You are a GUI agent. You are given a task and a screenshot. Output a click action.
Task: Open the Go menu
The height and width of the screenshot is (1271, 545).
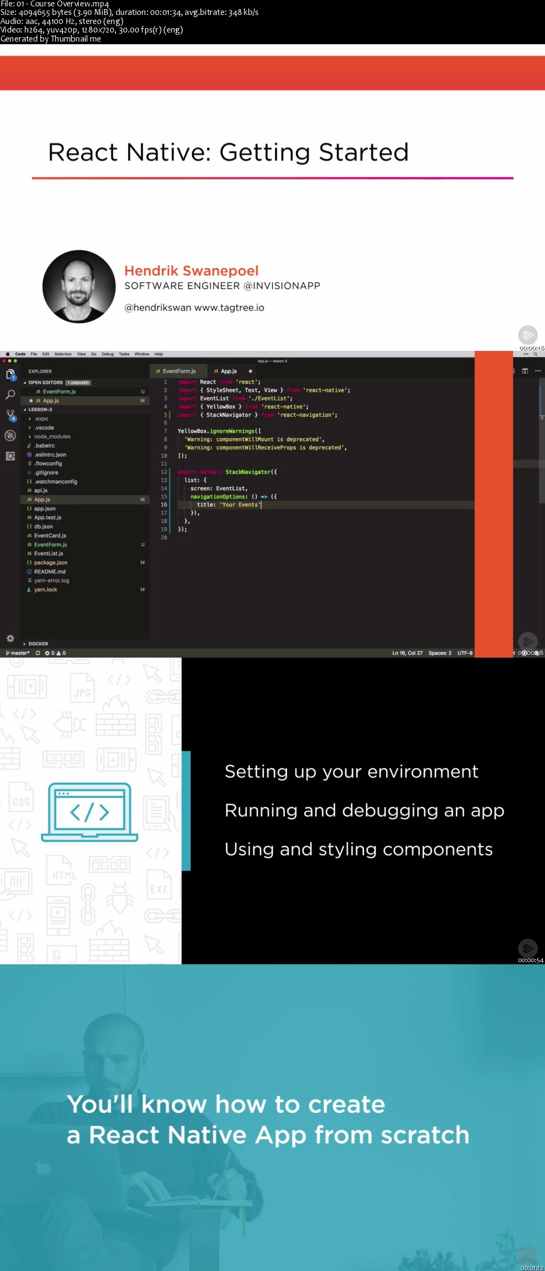[94, 354]
